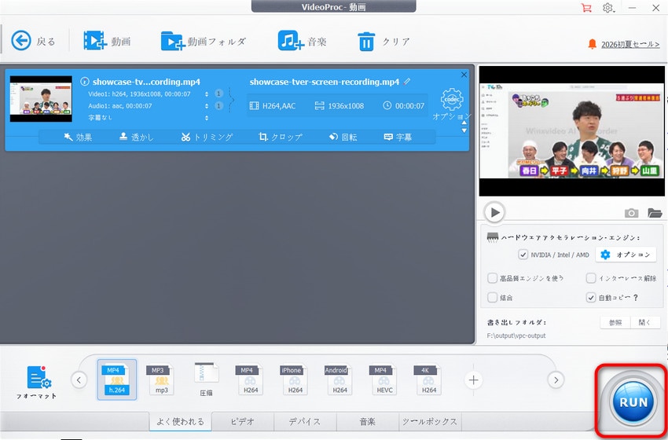
Task: Rename output file with the pencil icon
Action: [x=407, y=81]
